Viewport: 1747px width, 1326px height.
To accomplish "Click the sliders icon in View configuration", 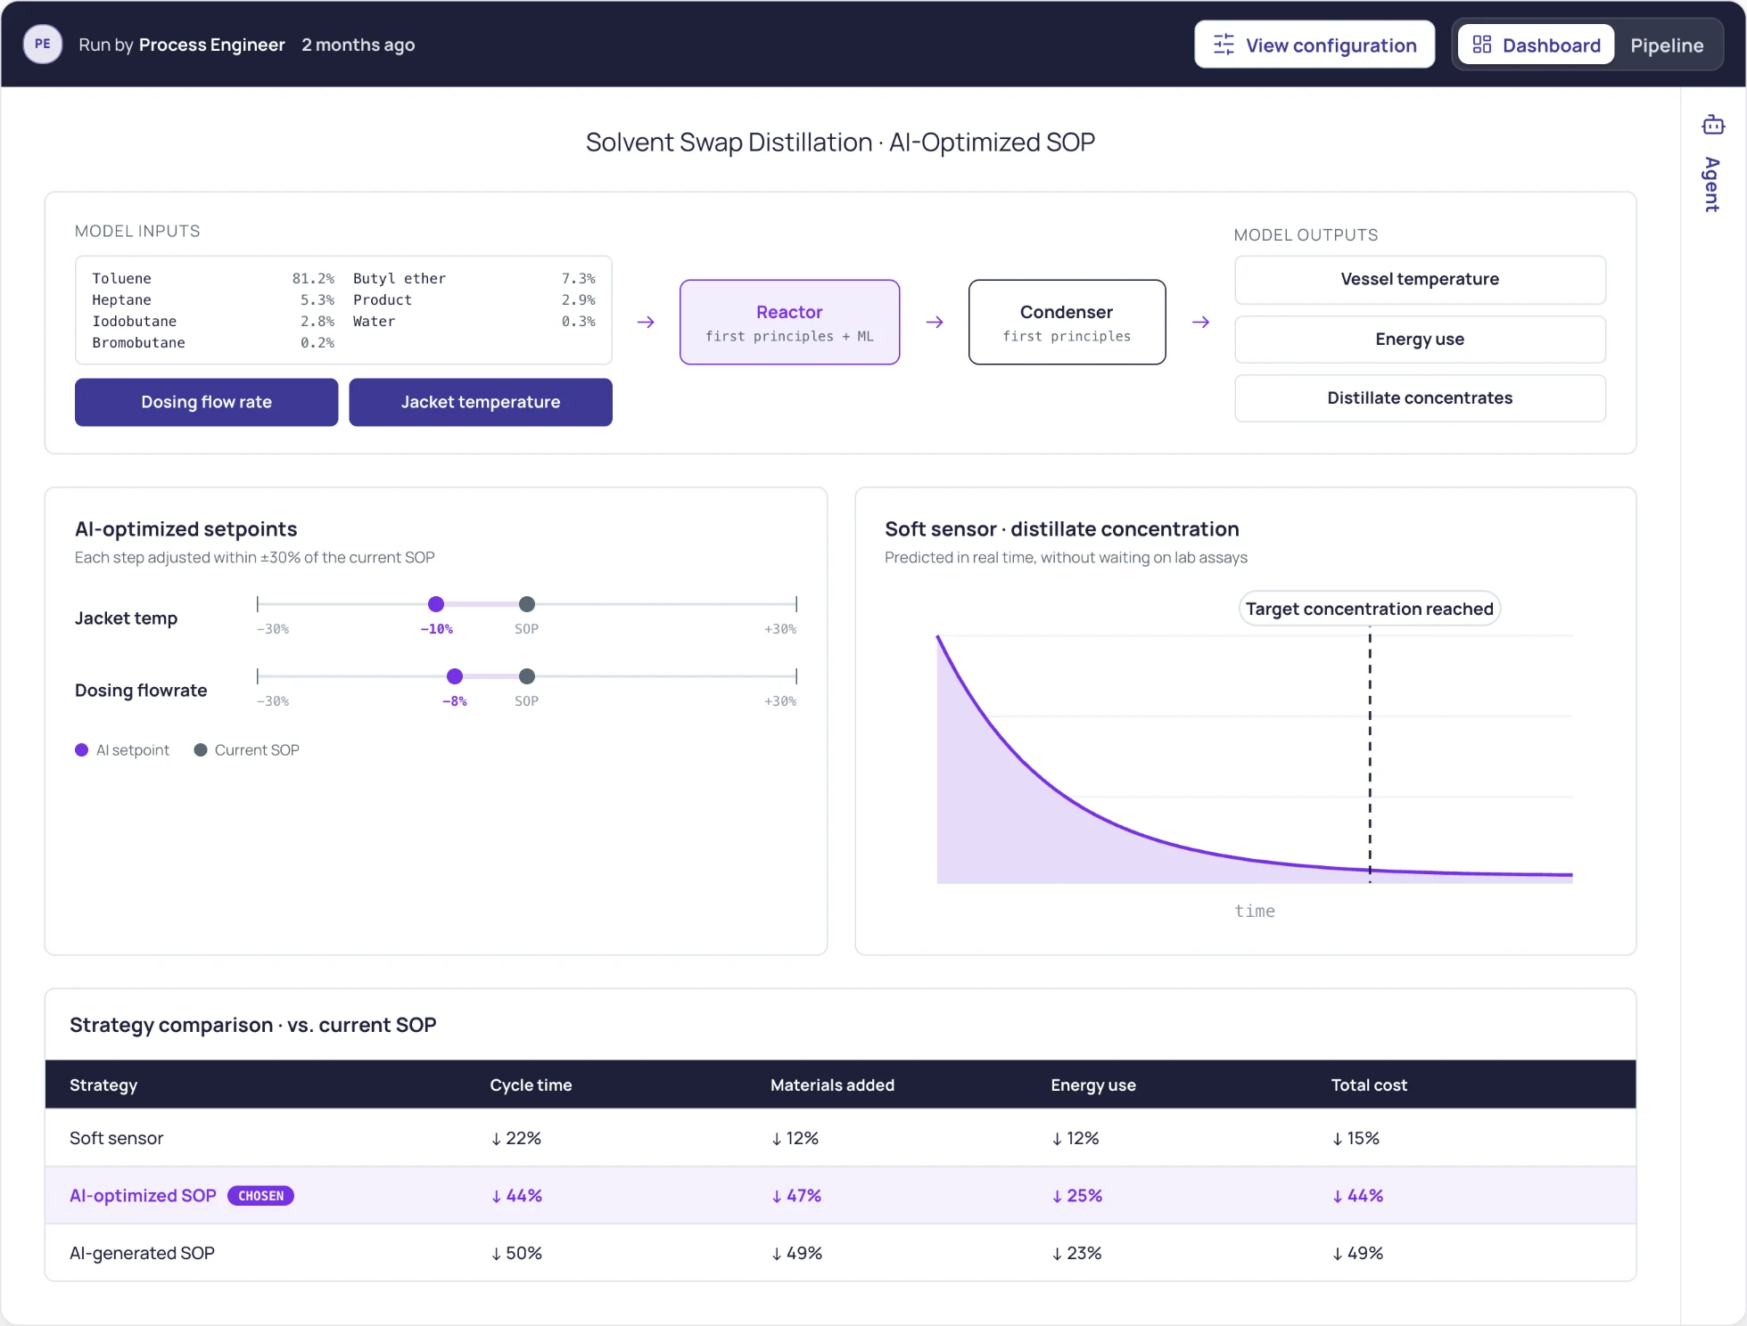I will [1224, 45].
